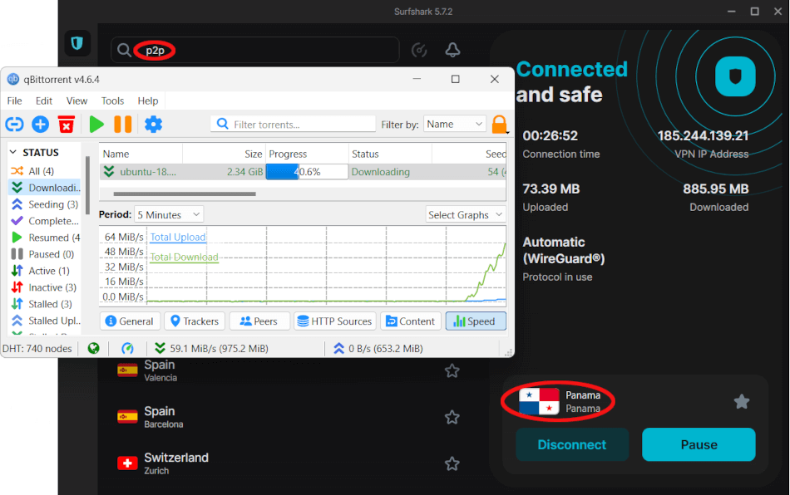Select the Active (1) status filter
Image resolution: width=790 pixels, height=495 pixels.
(44, 271)
